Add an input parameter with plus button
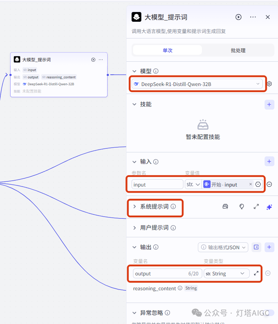278x324 pixels. point(269,161)
